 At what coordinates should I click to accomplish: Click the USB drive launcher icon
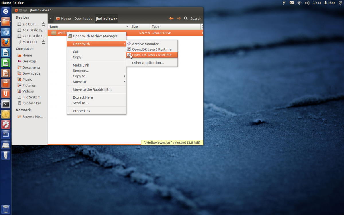point(6,155)
